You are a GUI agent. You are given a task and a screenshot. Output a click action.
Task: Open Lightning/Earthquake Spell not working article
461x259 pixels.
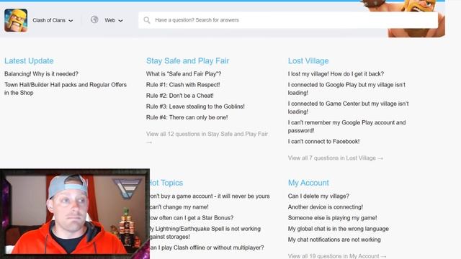[x=205, y=232]
